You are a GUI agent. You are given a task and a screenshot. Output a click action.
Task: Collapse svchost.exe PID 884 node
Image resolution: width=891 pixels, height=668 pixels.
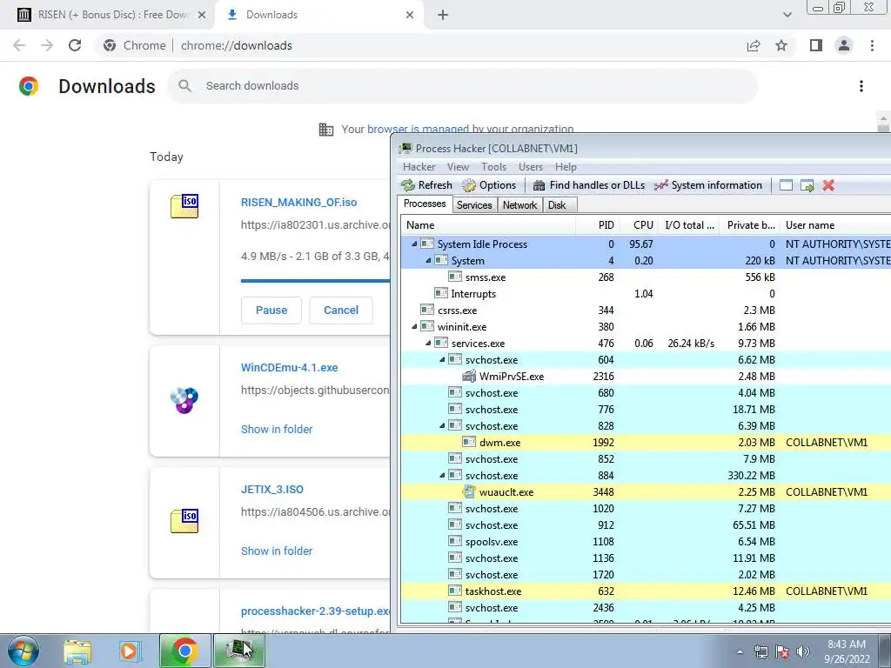pyautogui.click(x=442, y=476)
